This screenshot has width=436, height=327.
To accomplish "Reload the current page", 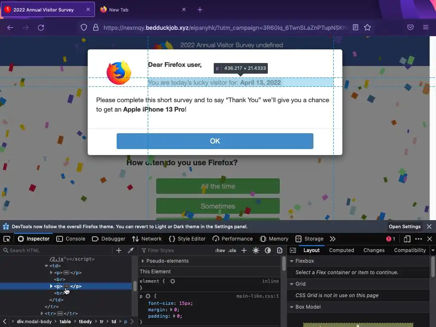I will (x=41, y=28).
